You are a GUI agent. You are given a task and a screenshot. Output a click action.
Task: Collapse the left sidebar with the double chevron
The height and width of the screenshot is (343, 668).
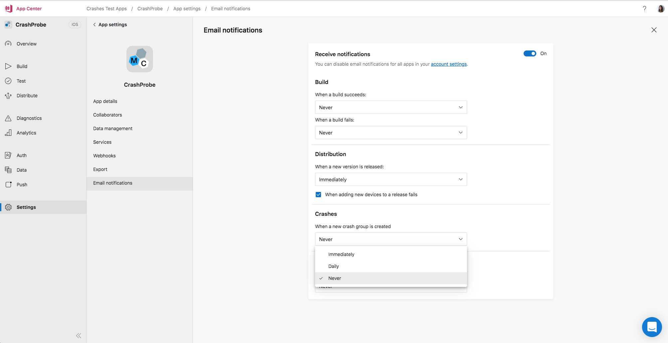pos(79,335)
